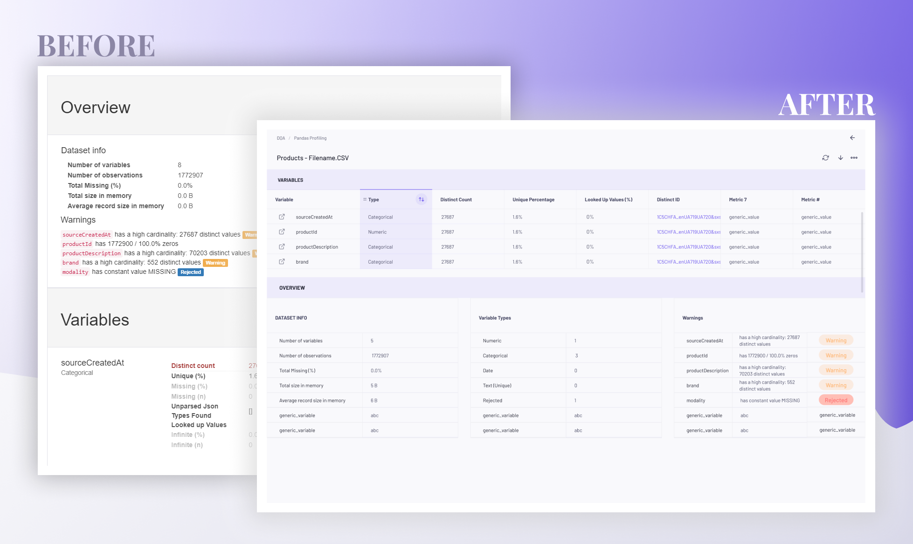Select the 'Number of observations' row in Dataset Info

[362, 355]
